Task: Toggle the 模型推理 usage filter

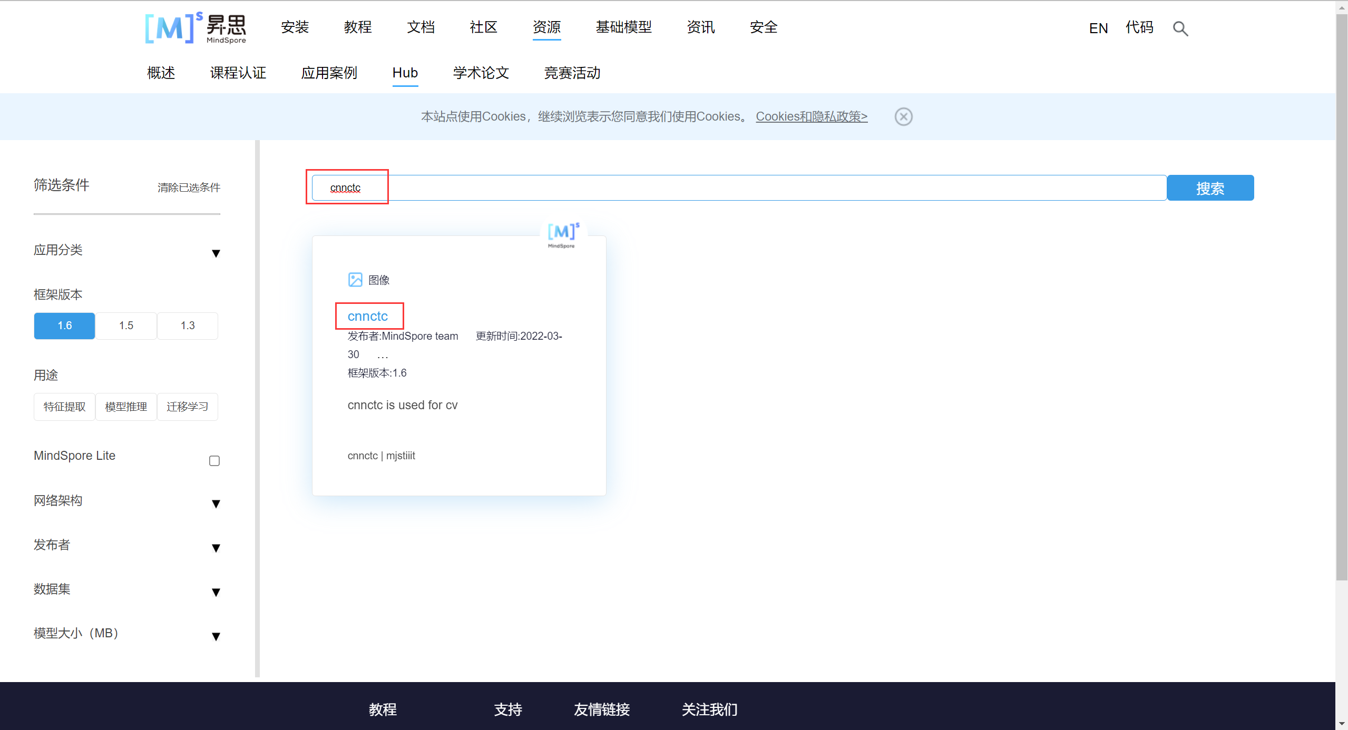Action: point(126,407)
